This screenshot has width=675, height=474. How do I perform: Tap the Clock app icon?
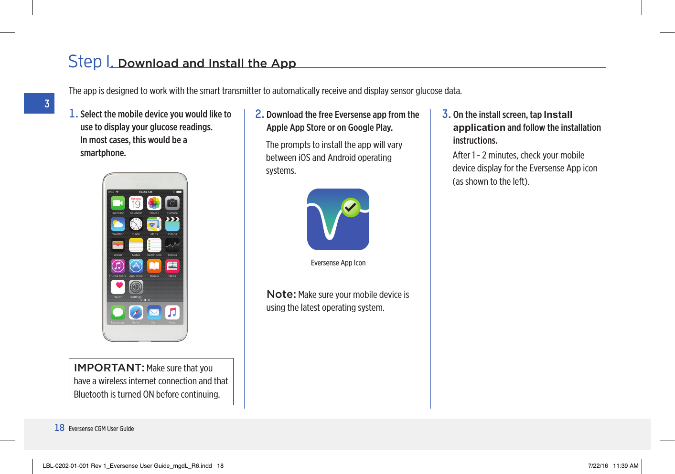pyautogui.click(x=136, y=224)
